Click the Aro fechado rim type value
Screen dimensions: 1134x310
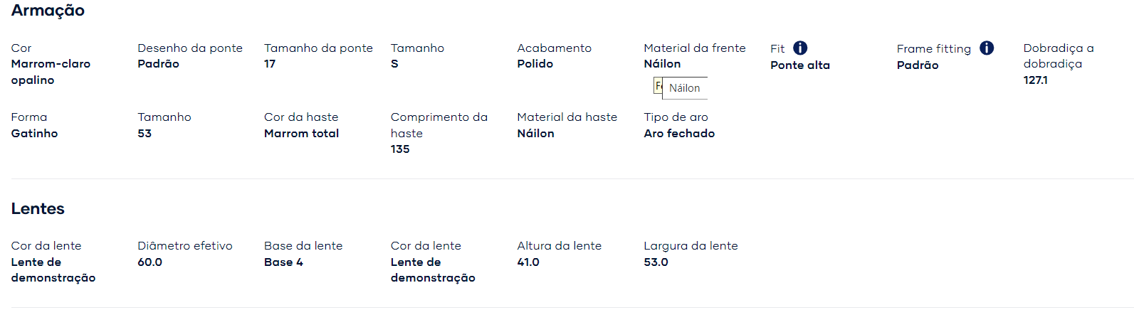[679, 133]
